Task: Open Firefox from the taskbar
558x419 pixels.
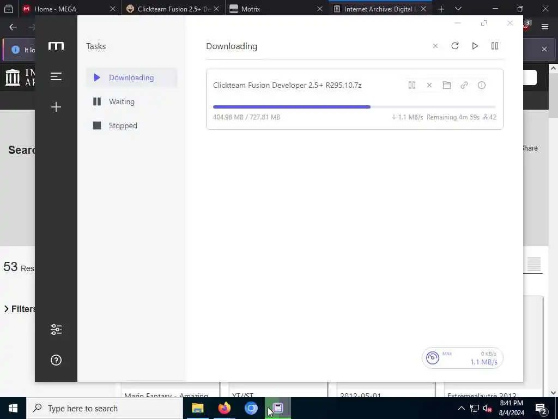Action: click(x=224, y=408)
